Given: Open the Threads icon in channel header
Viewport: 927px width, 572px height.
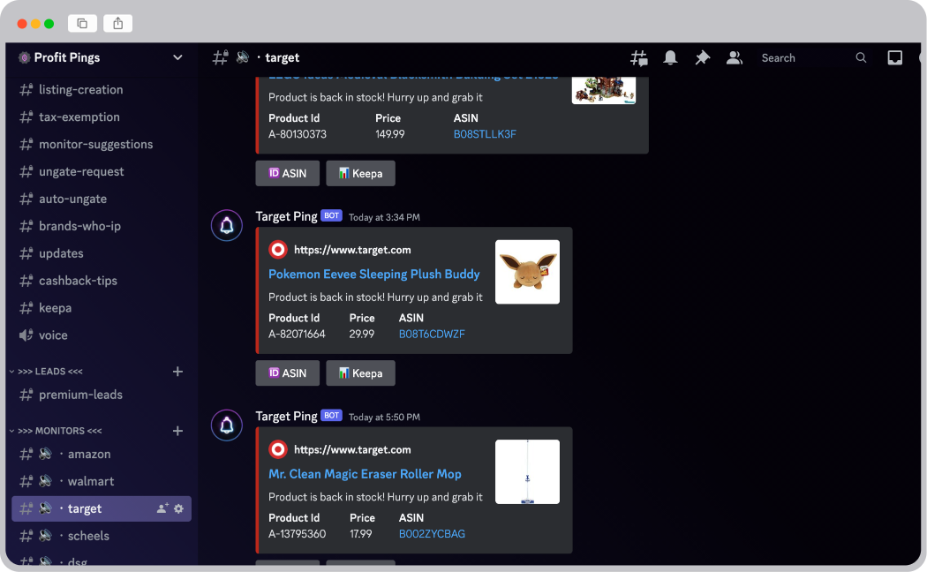Looking at the screenshot, I should pyautogui.click(x=638, y=58).
